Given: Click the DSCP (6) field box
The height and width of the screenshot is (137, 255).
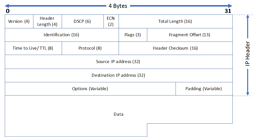Looking at the screenshot, I should 82,22.
